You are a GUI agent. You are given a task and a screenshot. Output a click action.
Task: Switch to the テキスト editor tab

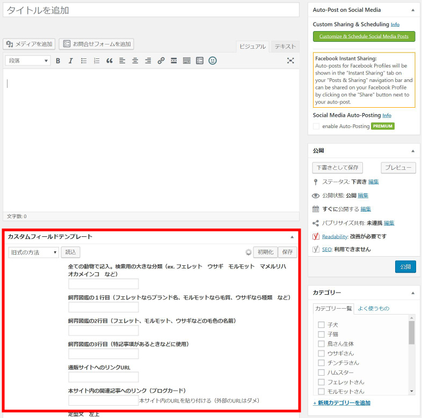(x=285, y=47)
